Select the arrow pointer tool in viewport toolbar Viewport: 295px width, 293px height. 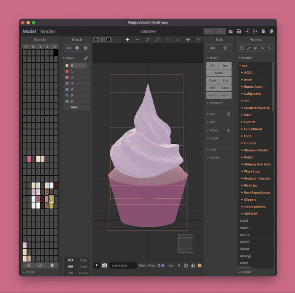[x=96, y=40]
